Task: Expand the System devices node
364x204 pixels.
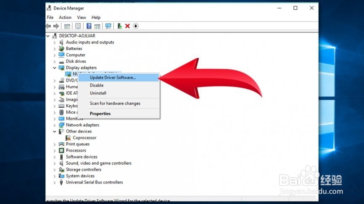Action: [55, 176]
